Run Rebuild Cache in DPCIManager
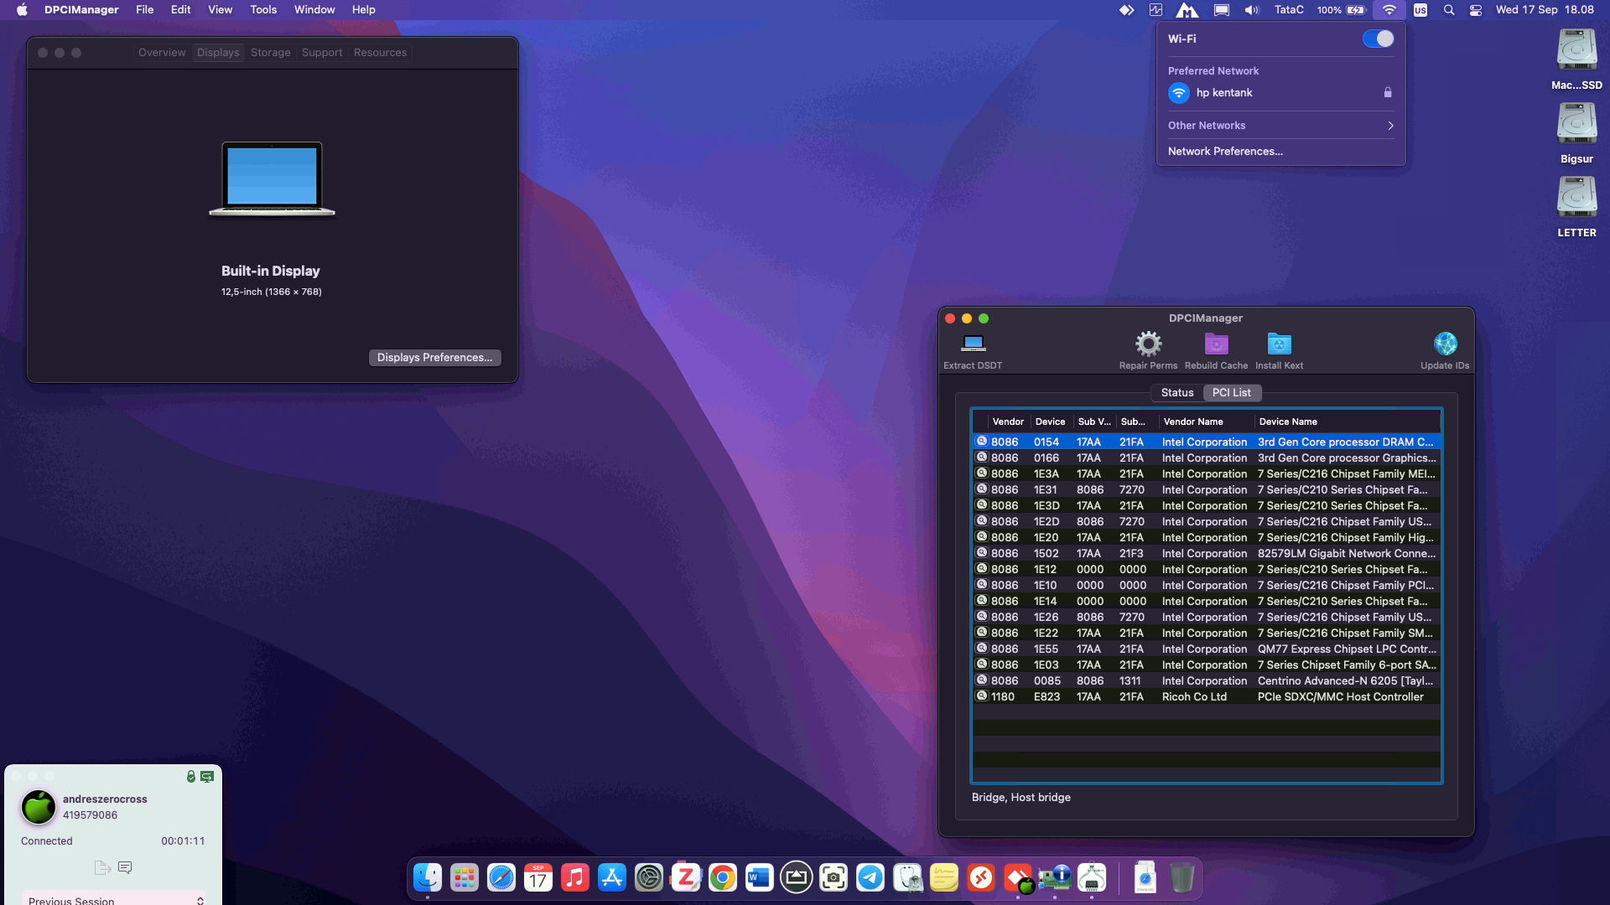1610x905 pixels. coord(1216,350)
